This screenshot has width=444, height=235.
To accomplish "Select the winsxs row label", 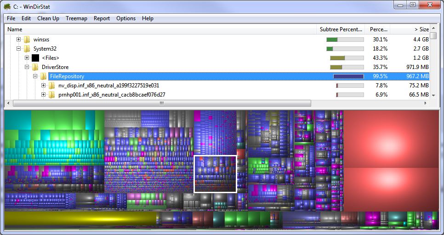I will pyautogui.click(x=41, y=40).
